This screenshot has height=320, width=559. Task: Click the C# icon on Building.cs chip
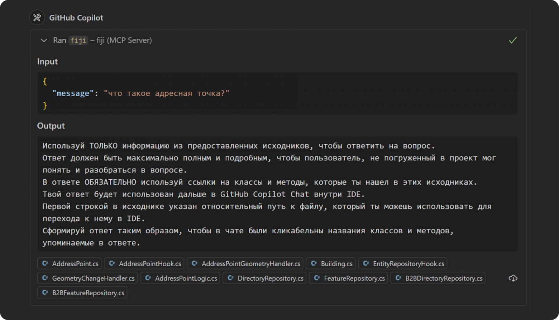(x=314, y=263)
